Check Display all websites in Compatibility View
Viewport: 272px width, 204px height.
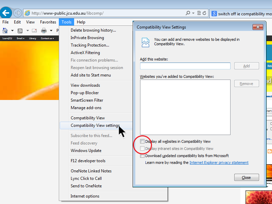click(x=142, y=141)
